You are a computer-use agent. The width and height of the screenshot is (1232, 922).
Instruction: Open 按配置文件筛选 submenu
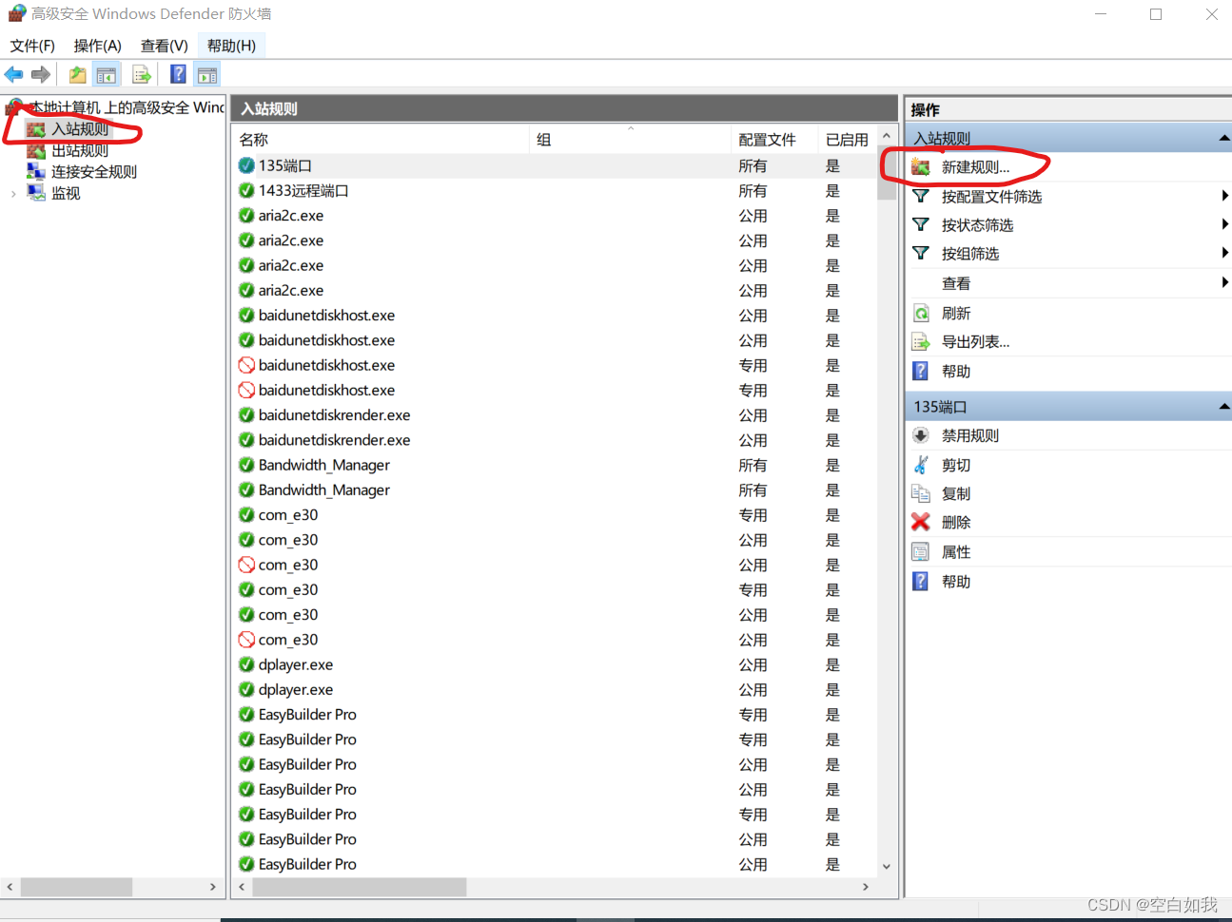(x=991, y=197)
